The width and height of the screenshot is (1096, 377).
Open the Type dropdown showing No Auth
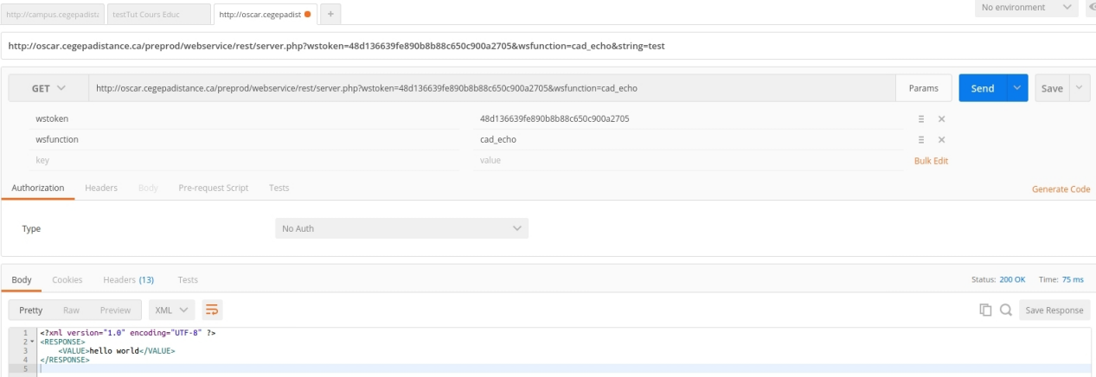click(401, 228)
